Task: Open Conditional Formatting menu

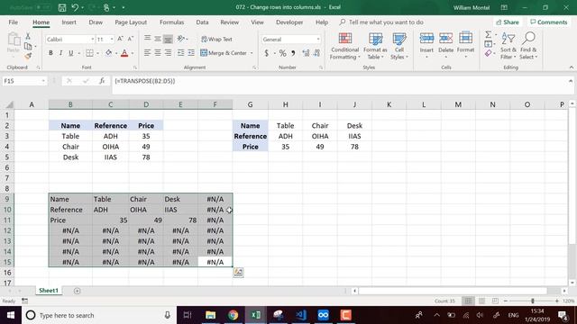Action: click(x=344, y=46)
